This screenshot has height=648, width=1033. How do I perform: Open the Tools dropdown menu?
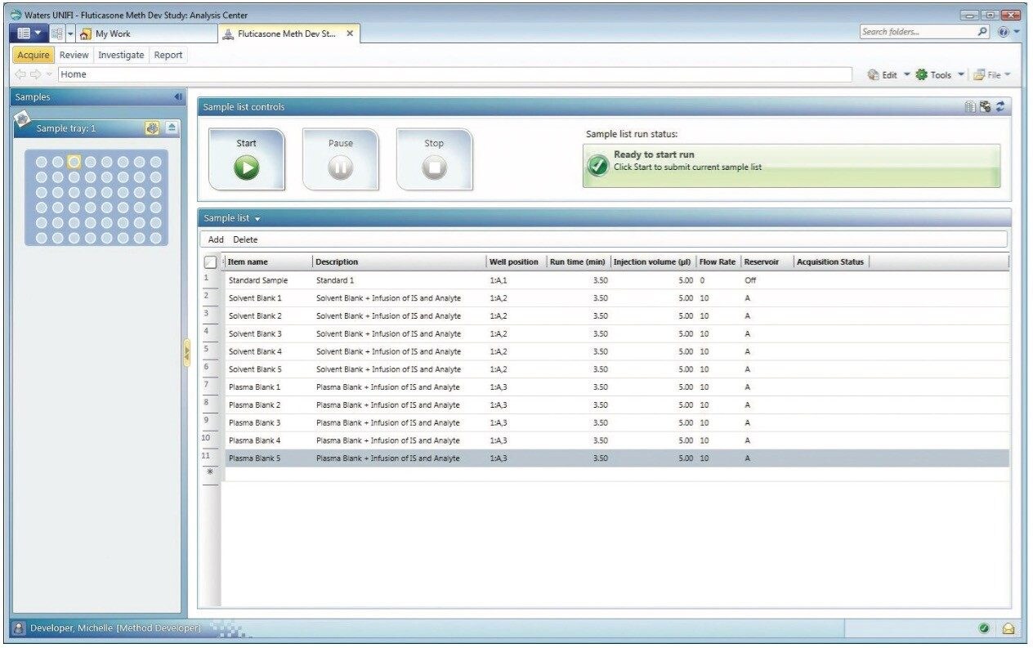point(940,74)
